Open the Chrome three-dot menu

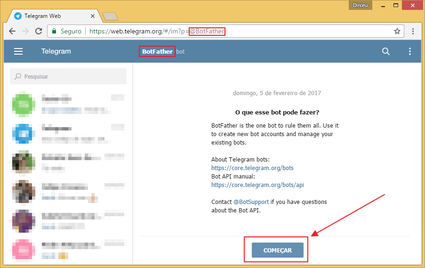click(413, 31)
